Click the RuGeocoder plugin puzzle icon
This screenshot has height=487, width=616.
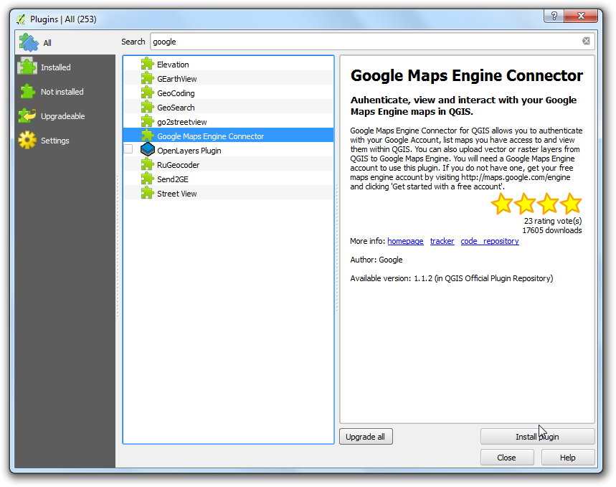pos(147,165)
